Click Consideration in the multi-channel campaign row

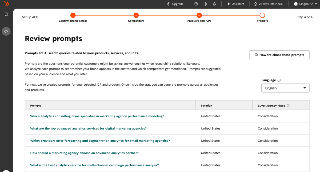click(x=268, y=165)
